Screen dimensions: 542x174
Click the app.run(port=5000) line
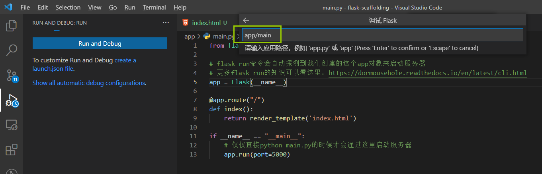click(x=257, y=154)
